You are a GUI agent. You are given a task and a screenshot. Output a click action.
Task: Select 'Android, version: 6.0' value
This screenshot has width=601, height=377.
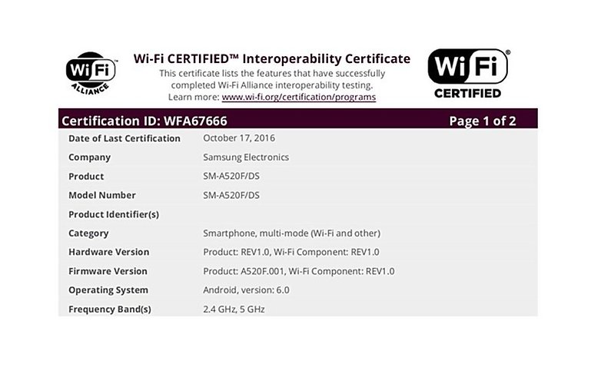click(246, 290)
